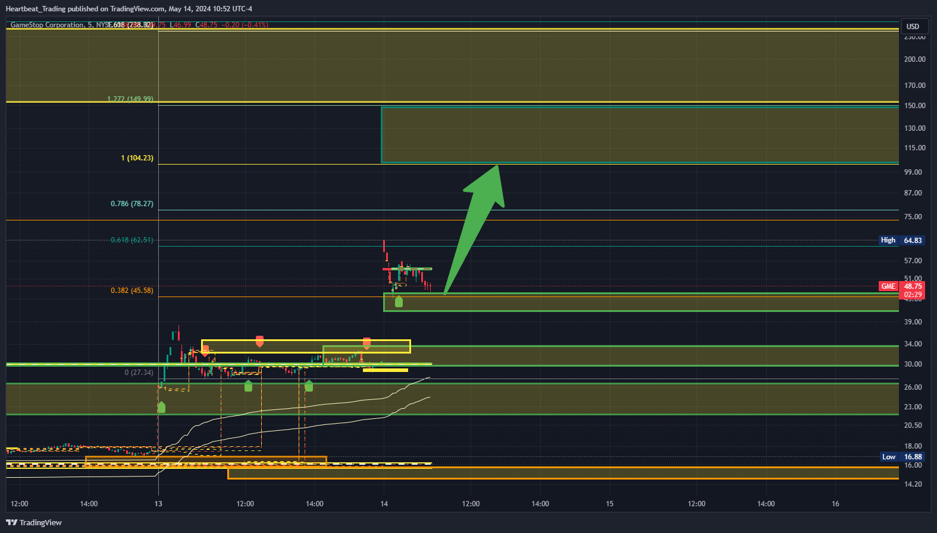Click the TradingView logo icon
This screenshot has height=533, width=937.
click(x=11, y=522)
